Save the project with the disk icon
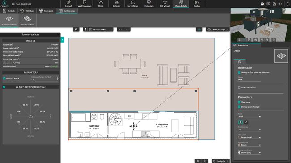The width and height of the screenshot is (291, 163). (x=274, y=4)
